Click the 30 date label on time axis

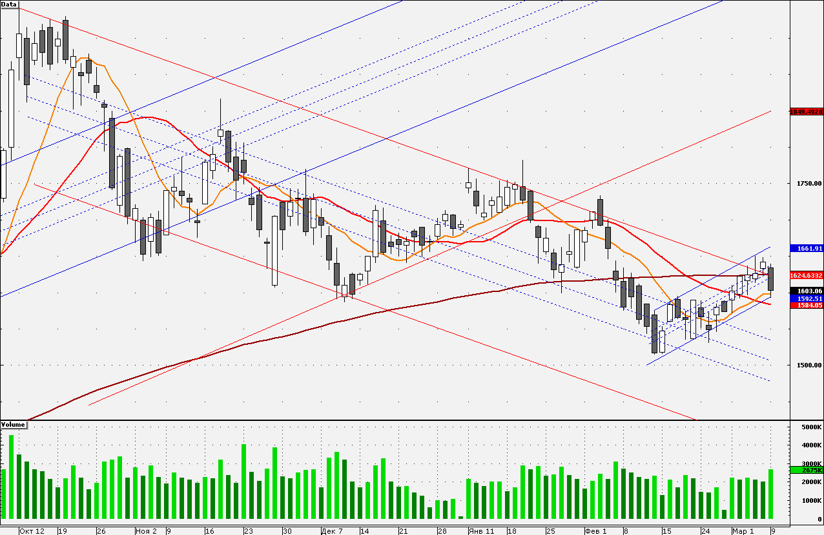(x=287, y=531)
